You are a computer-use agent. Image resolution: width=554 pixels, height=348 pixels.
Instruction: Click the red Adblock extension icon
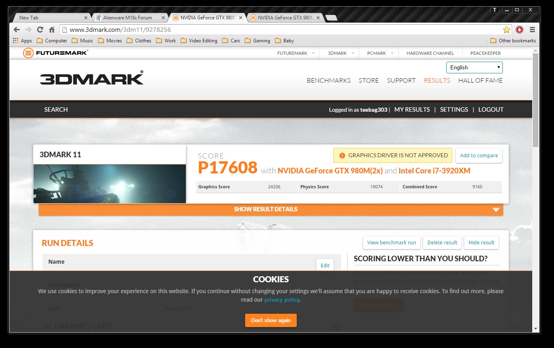(x=519, y=29)
